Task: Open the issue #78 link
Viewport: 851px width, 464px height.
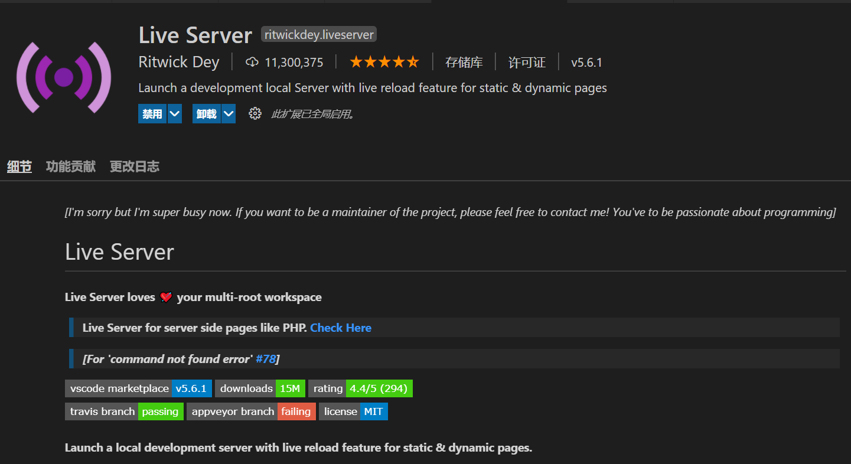Action: click(266, 359)
